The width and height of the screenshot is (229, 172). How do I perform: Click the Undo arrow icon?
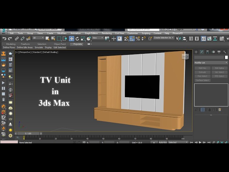tap(4, 39)
